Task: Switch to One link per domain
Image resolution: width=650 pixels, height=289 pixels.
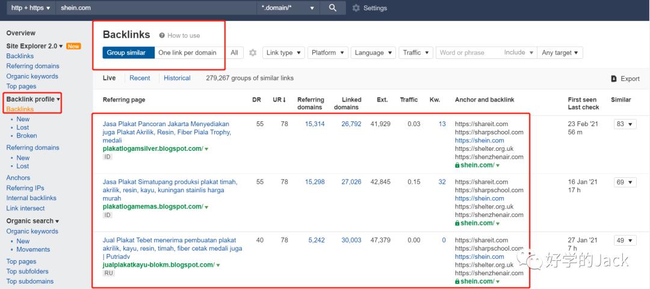Action: click(187, 53)
